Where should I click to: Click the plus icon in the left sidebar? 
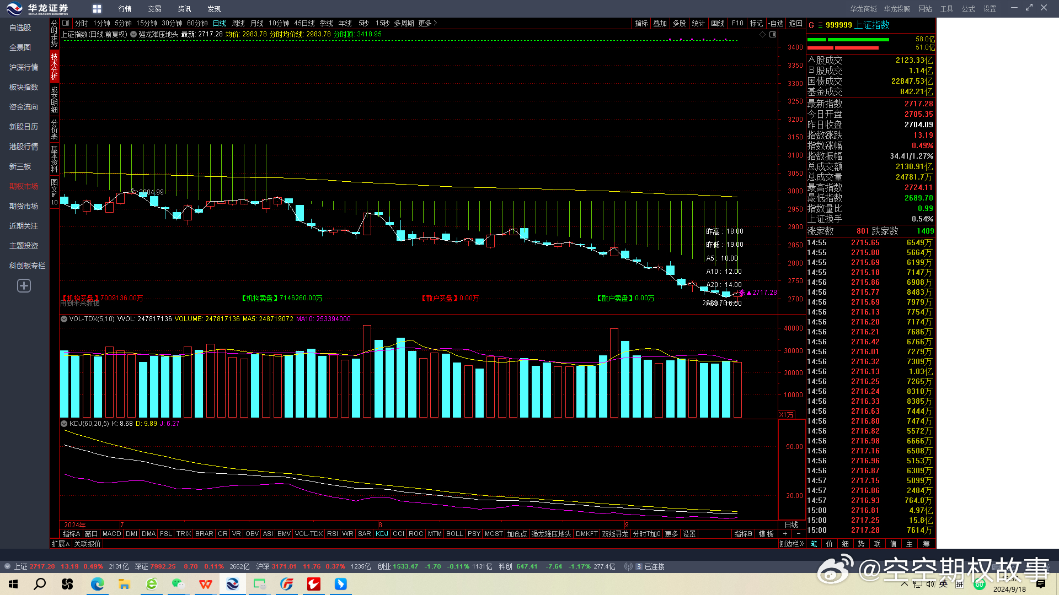(24, 285)
